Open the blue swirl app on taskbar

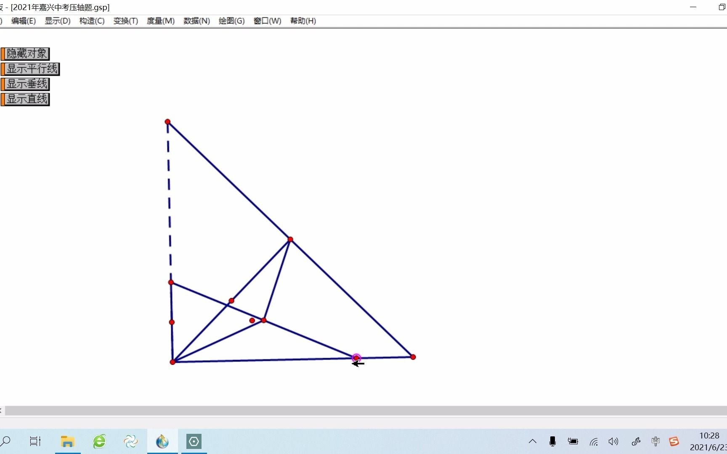point(131,441)
